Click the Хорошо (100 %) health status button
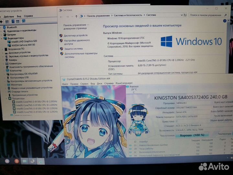233x175 pixels. tap(192, 135)
